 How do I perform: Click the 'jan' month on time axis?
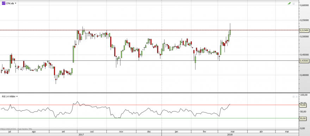point(176,131)
